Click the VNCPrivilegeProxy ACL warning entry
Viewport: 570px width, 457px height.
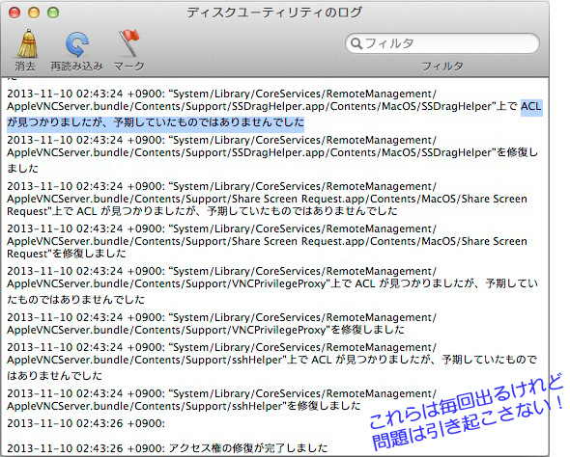(x=271, y=284)
